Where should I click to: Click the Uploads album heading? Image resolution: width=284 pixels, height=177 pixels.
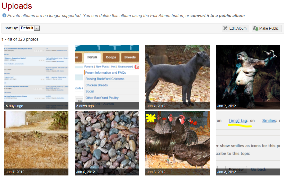click(x=17, y=6)
